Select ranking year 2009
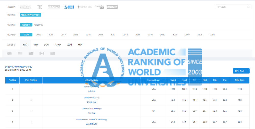Screen dimensions: 255x129 163,35
